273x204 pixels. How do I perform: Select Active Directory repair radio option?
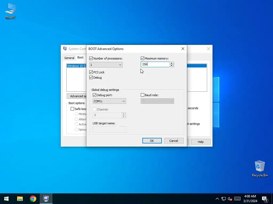76,124
